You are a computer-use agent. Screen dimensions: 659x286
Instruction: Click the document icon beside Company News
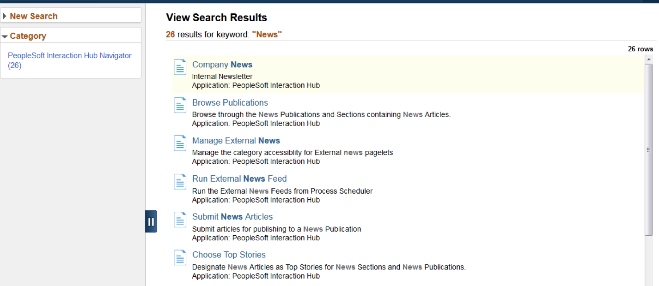tap(180, 66)
